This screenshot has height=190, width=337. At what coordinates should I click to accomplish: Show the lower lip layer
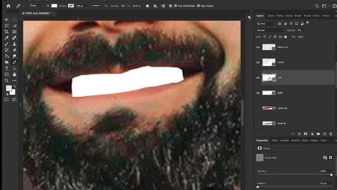tap(258, 123)
